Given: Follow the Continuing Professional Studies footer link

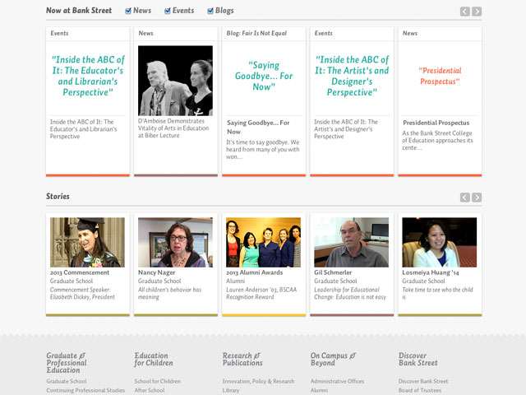Looking at the screenshot, I should (x=85, y=390).
